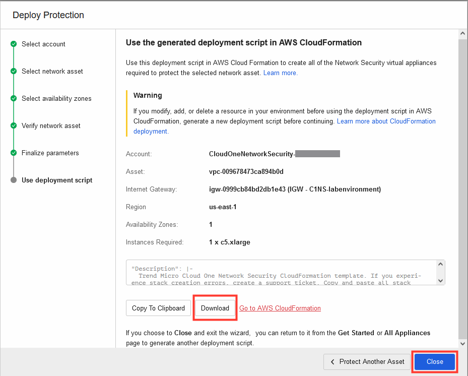Open Learn more about CloudFormation deployment link

pos(386,121)
